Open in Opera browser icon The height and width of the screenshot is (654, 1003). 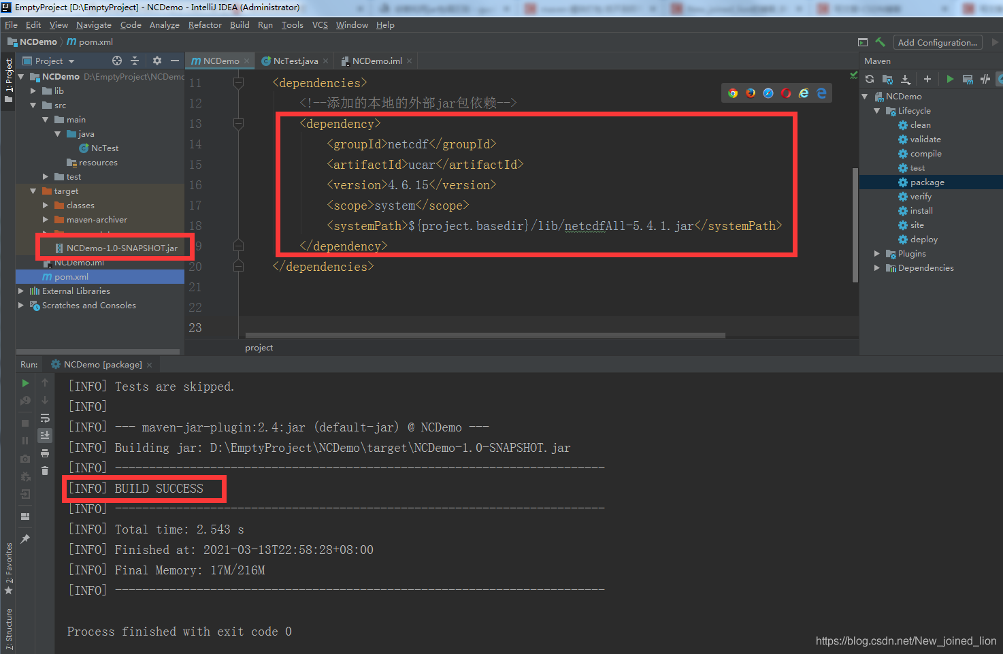pyautogui.click(x=786, y=93)
